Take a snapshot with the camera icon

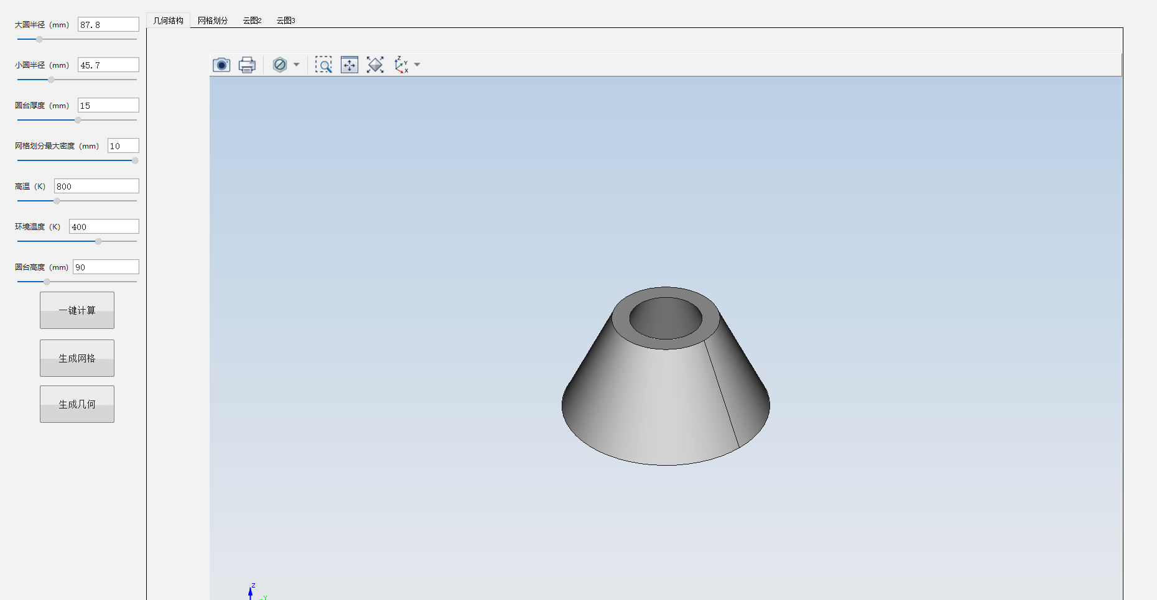pyautogui.click(x=221, y=65)
